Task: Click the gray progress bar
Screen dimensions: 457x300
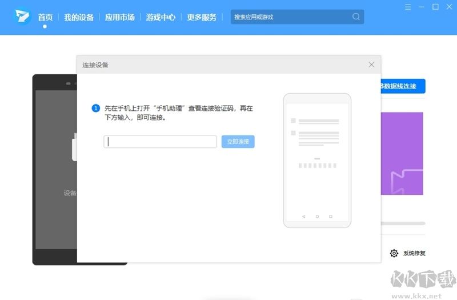Action: 403,223
